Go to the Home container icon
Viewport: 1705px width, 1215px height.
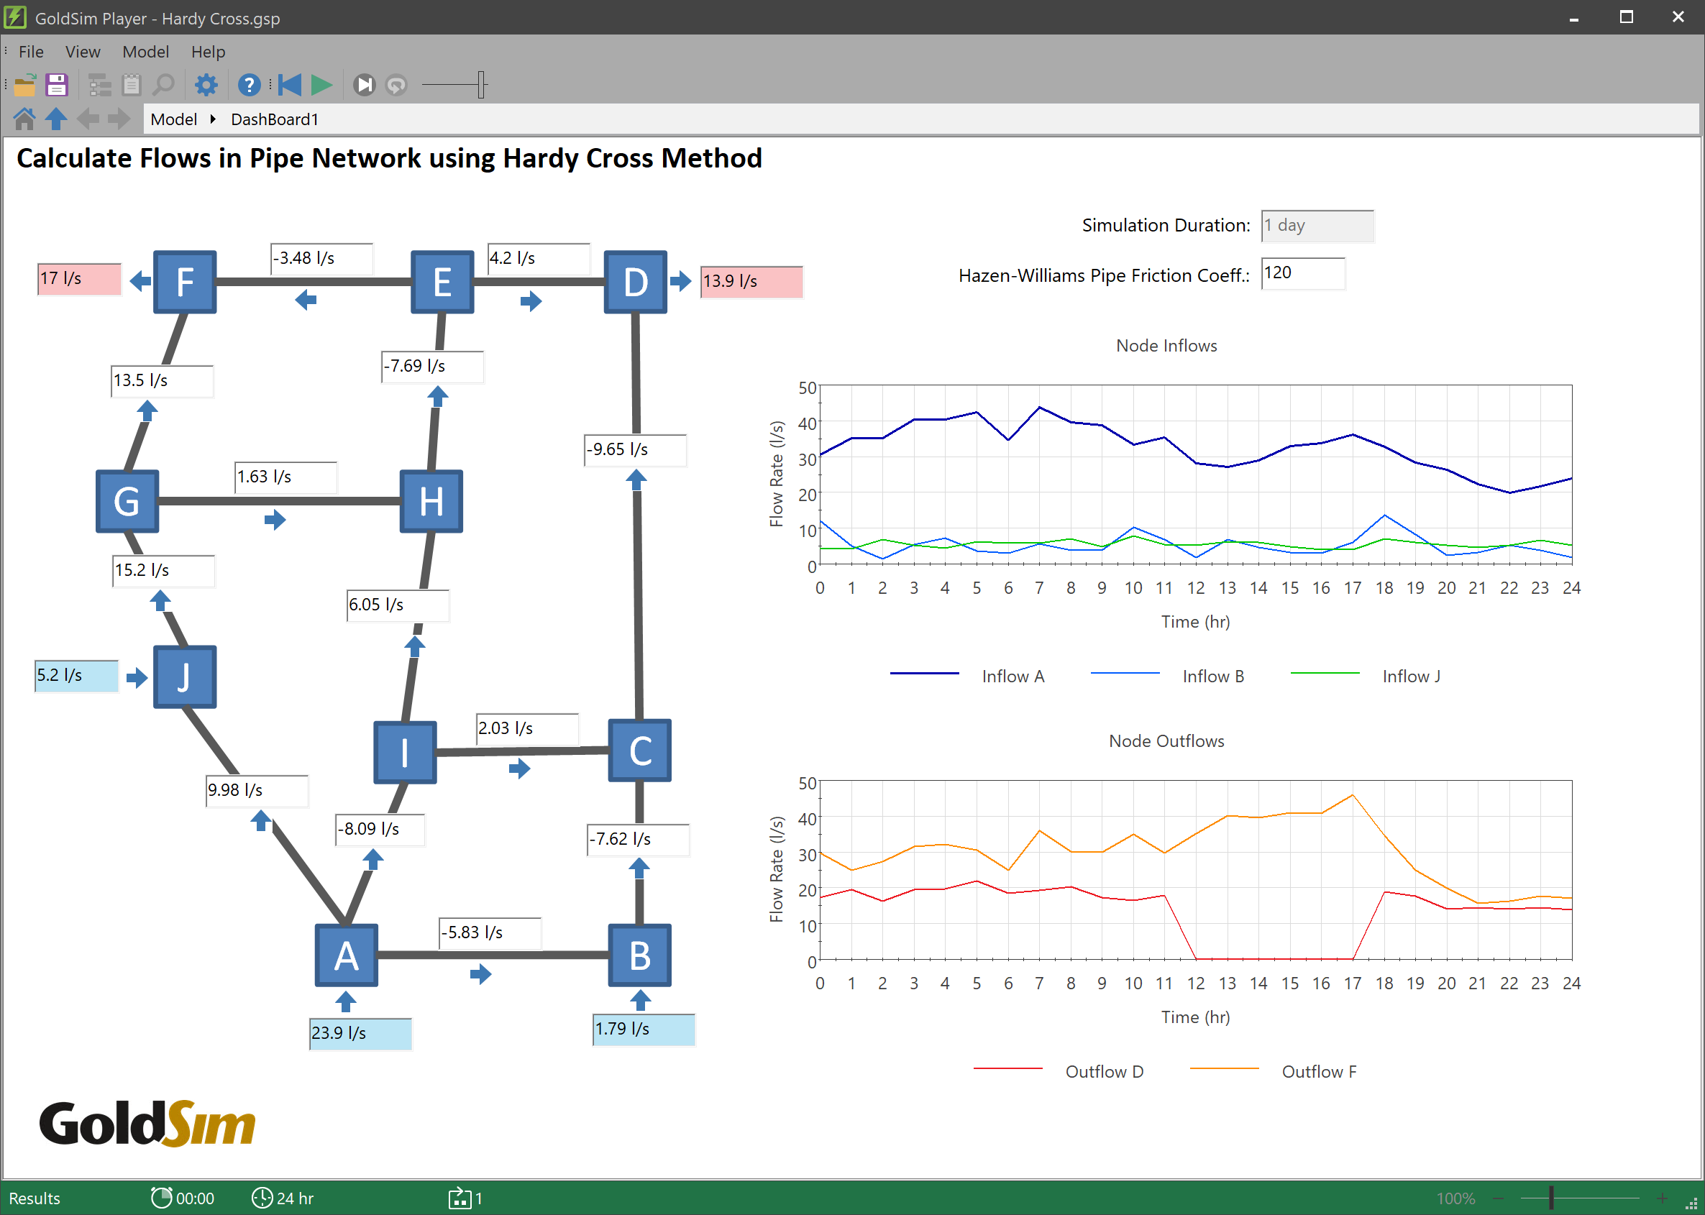point(24,119)
